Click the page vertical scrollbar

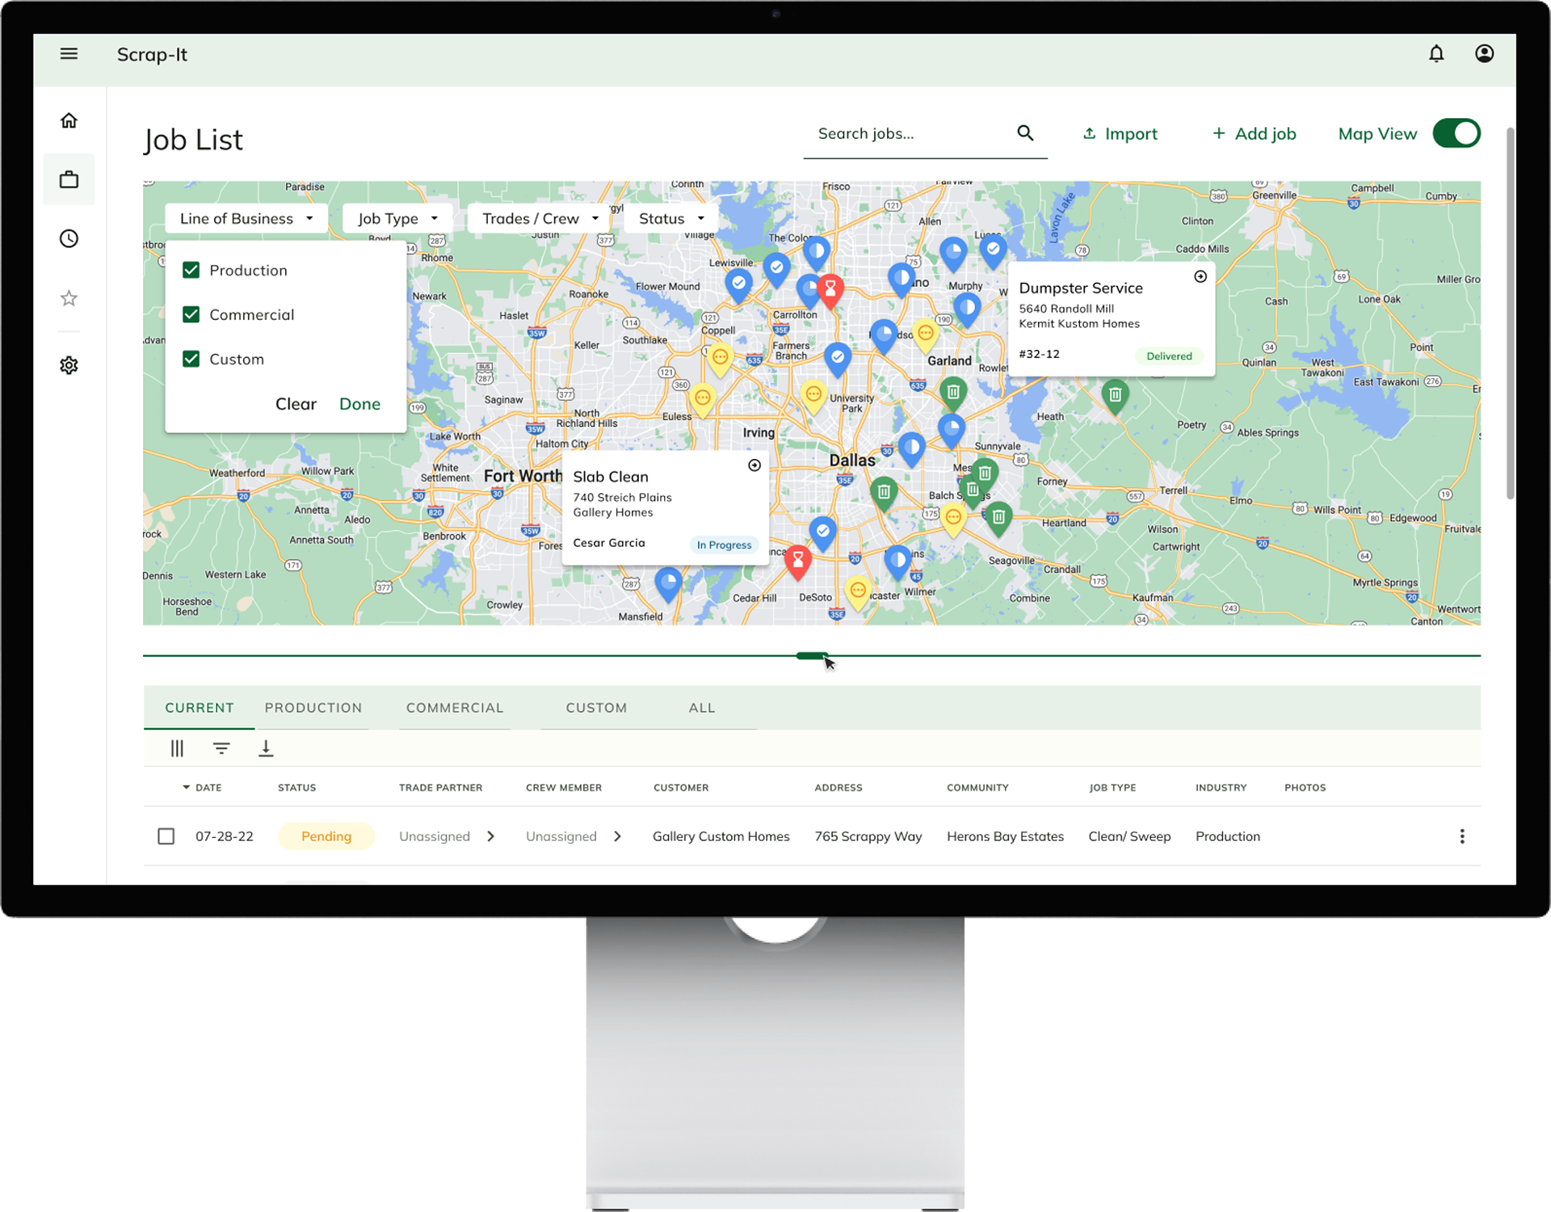[1510, 314]
